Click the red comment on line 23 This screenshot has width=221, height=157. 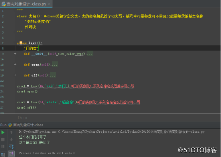coord(103,86)
